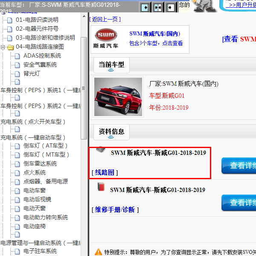Click page icon beside 背光灯
Image resolution: width=256 pixels, height=256 pixels.
pyautogui.click(x=17, y=74)
